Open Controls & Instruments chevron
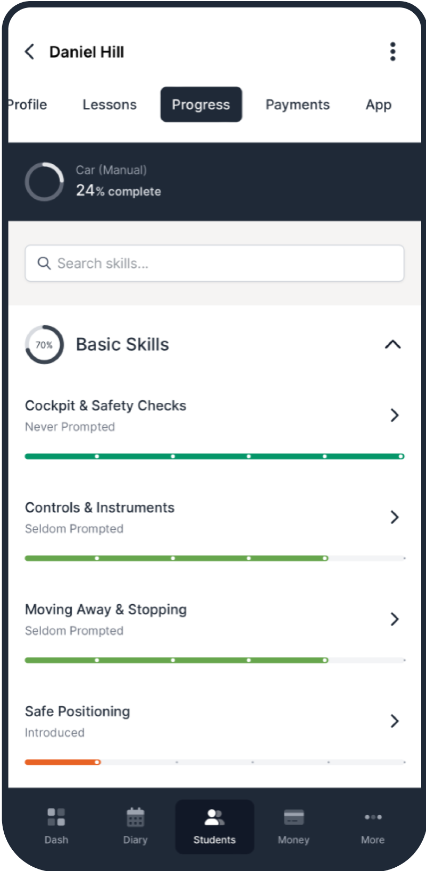The height and width of the screenshot is (871, 426). [394, 517]
